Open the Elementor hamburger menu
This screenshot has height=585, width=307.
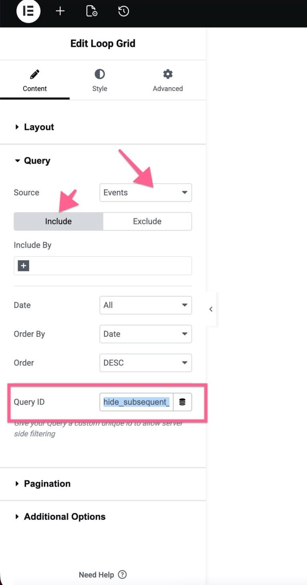coord(28,12)
